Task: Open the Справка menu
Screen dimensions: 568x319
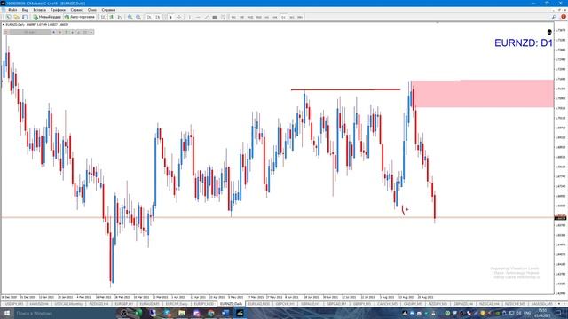Action: pos(108,10)
